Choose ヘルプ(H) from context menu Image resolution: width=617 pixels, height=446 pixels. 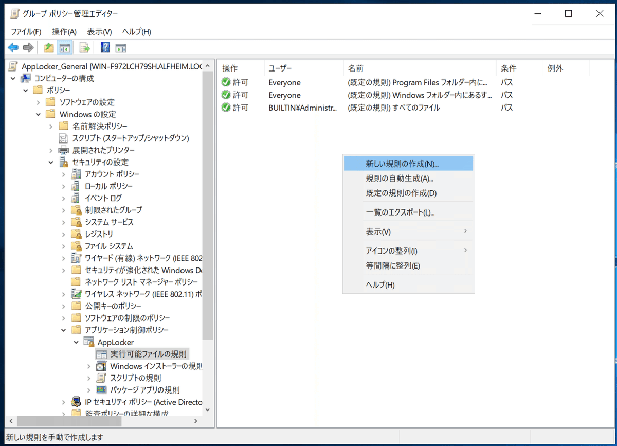tap(409, 285)
